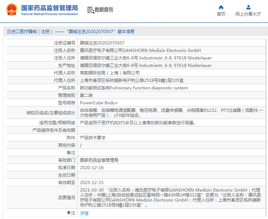Click the 2021-03-30 change record text
This screenshot has height=219, width=268.
(170, 198)
